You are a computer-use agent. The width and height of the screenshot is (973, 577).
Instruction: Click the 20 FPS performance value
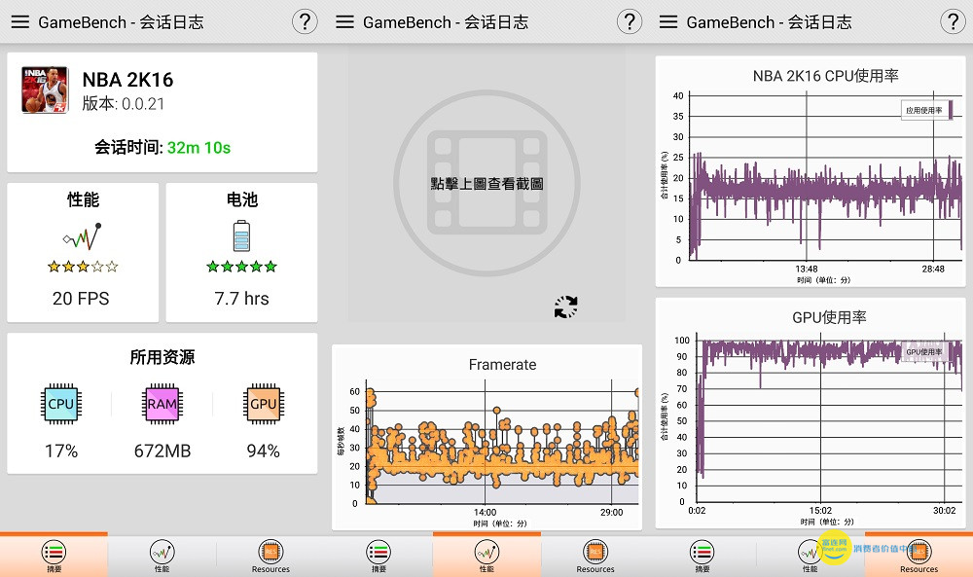point(81,299)
